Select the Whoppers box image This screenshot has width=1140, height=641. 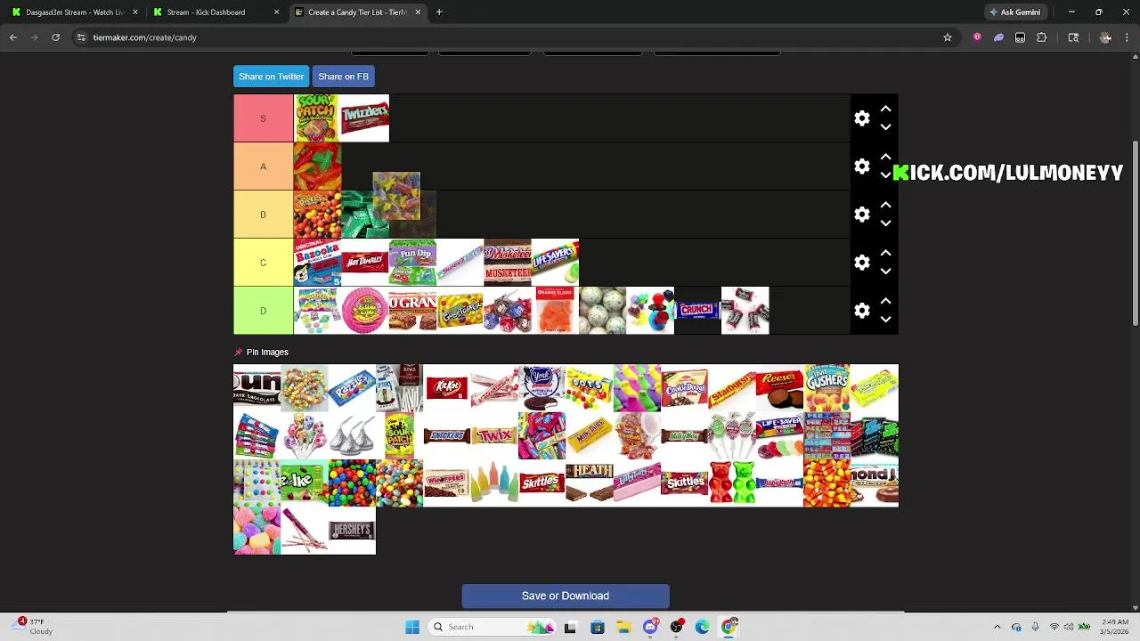click(447, 483)
